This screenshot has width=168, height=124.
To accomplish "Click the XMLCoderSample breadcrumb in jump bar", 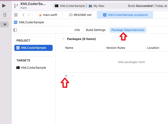I will [29, 22].
